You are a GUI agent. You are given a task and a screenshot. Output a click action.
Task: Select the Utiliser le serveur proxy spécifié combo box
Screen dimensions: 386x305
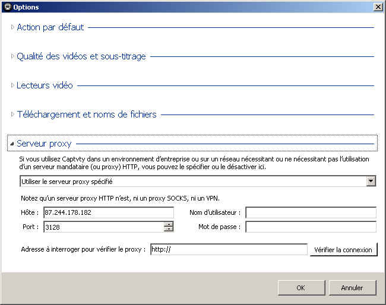(198, 181)
